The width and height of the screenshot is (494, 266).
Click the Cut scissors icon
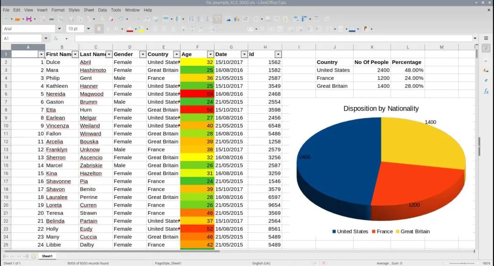point(71,19)
